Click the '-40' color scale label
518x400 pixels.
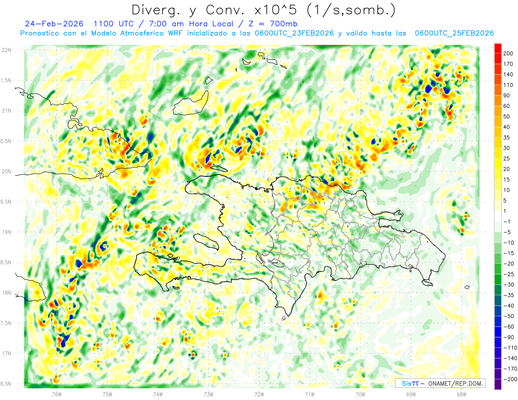coord(508,306)
